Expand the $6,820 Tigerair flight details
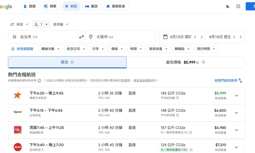Viewport: 255px width, 153px height. tap(236, 113)
